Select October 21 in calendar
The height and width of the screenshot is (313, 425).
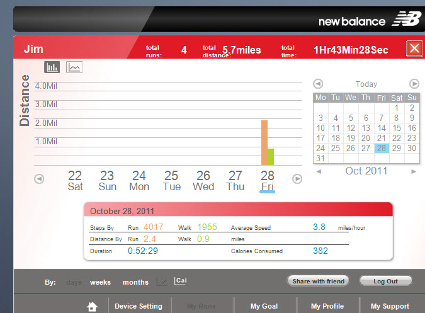point(381,138)
